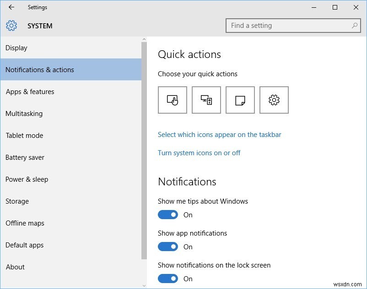Disable Show me tips about Windows
Screen dimensions: 367x289
168,215
